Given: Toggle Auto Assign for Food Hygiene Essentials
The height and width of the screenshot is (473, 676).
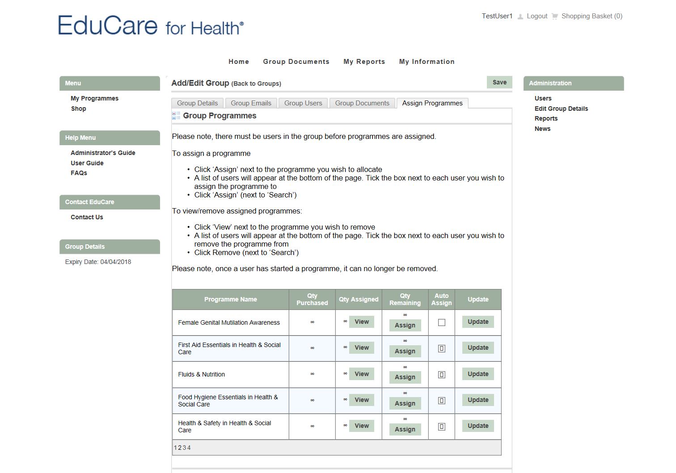Looking at the screenshot, I should 442,401.
